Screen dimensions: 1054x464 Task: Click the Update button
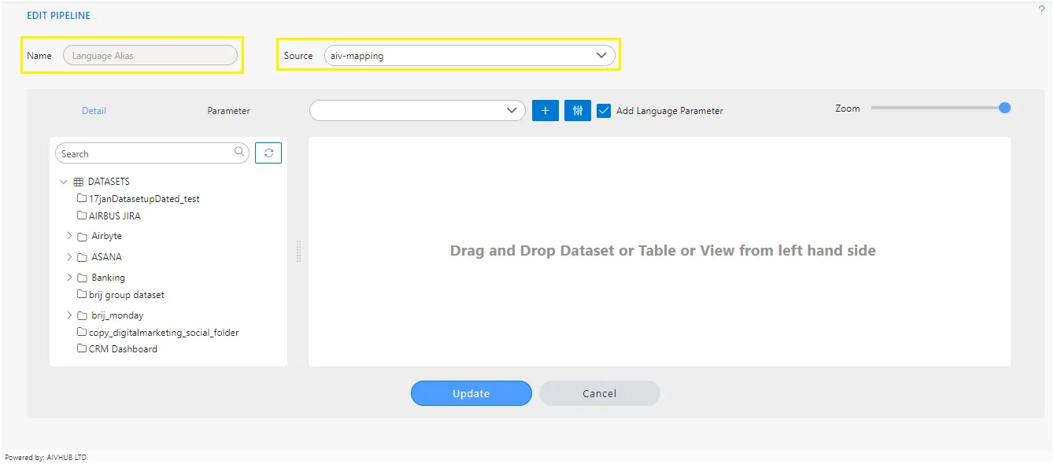[472, 393]
